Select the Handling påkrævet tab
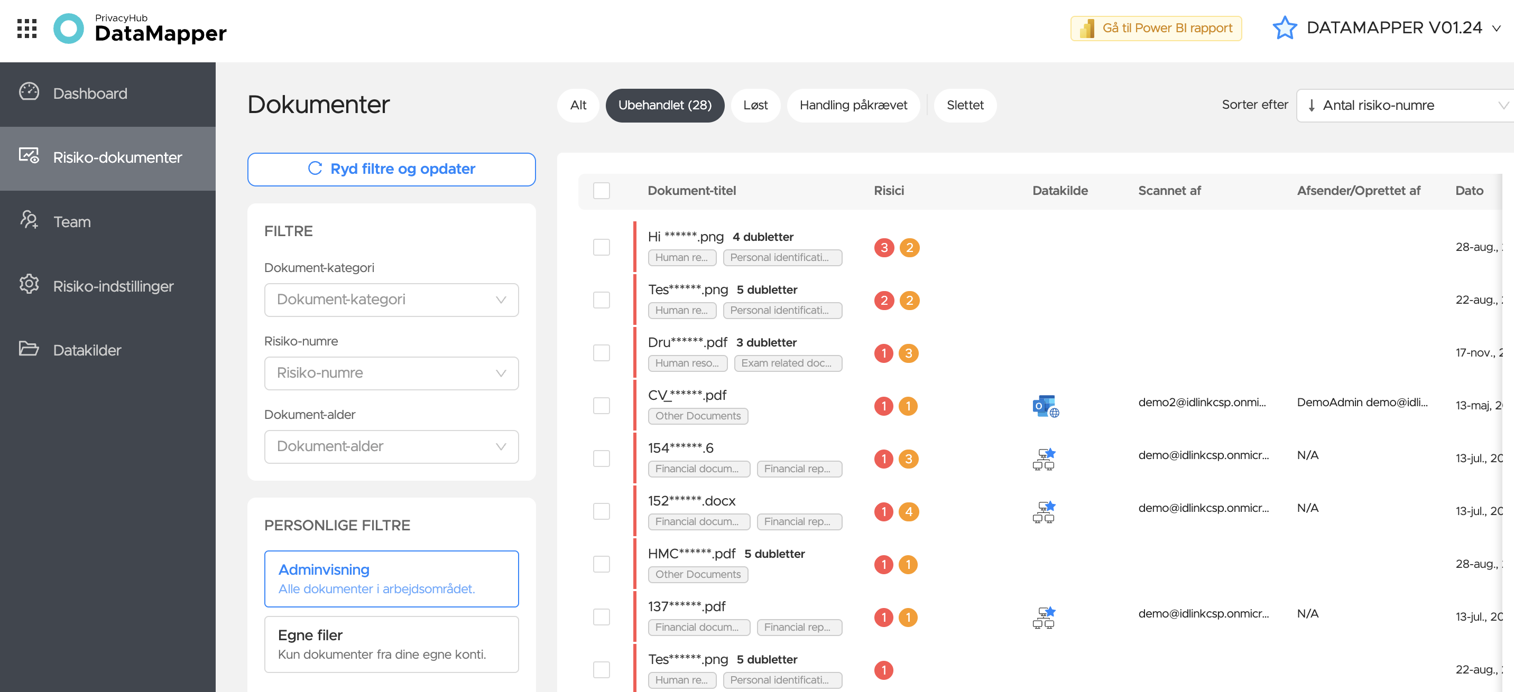Image resolution: width=1514 pixels, height=692 pixels. click(853, 106)
